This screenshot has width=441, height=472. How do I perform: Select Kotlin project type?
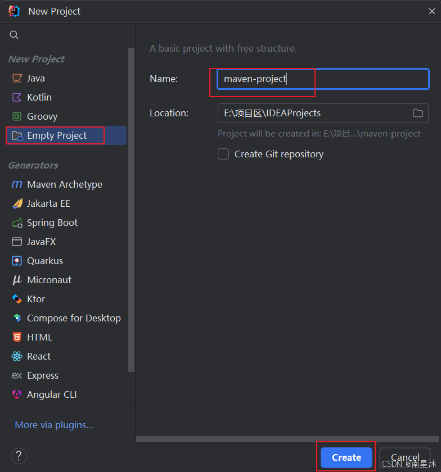pos(66,97)
